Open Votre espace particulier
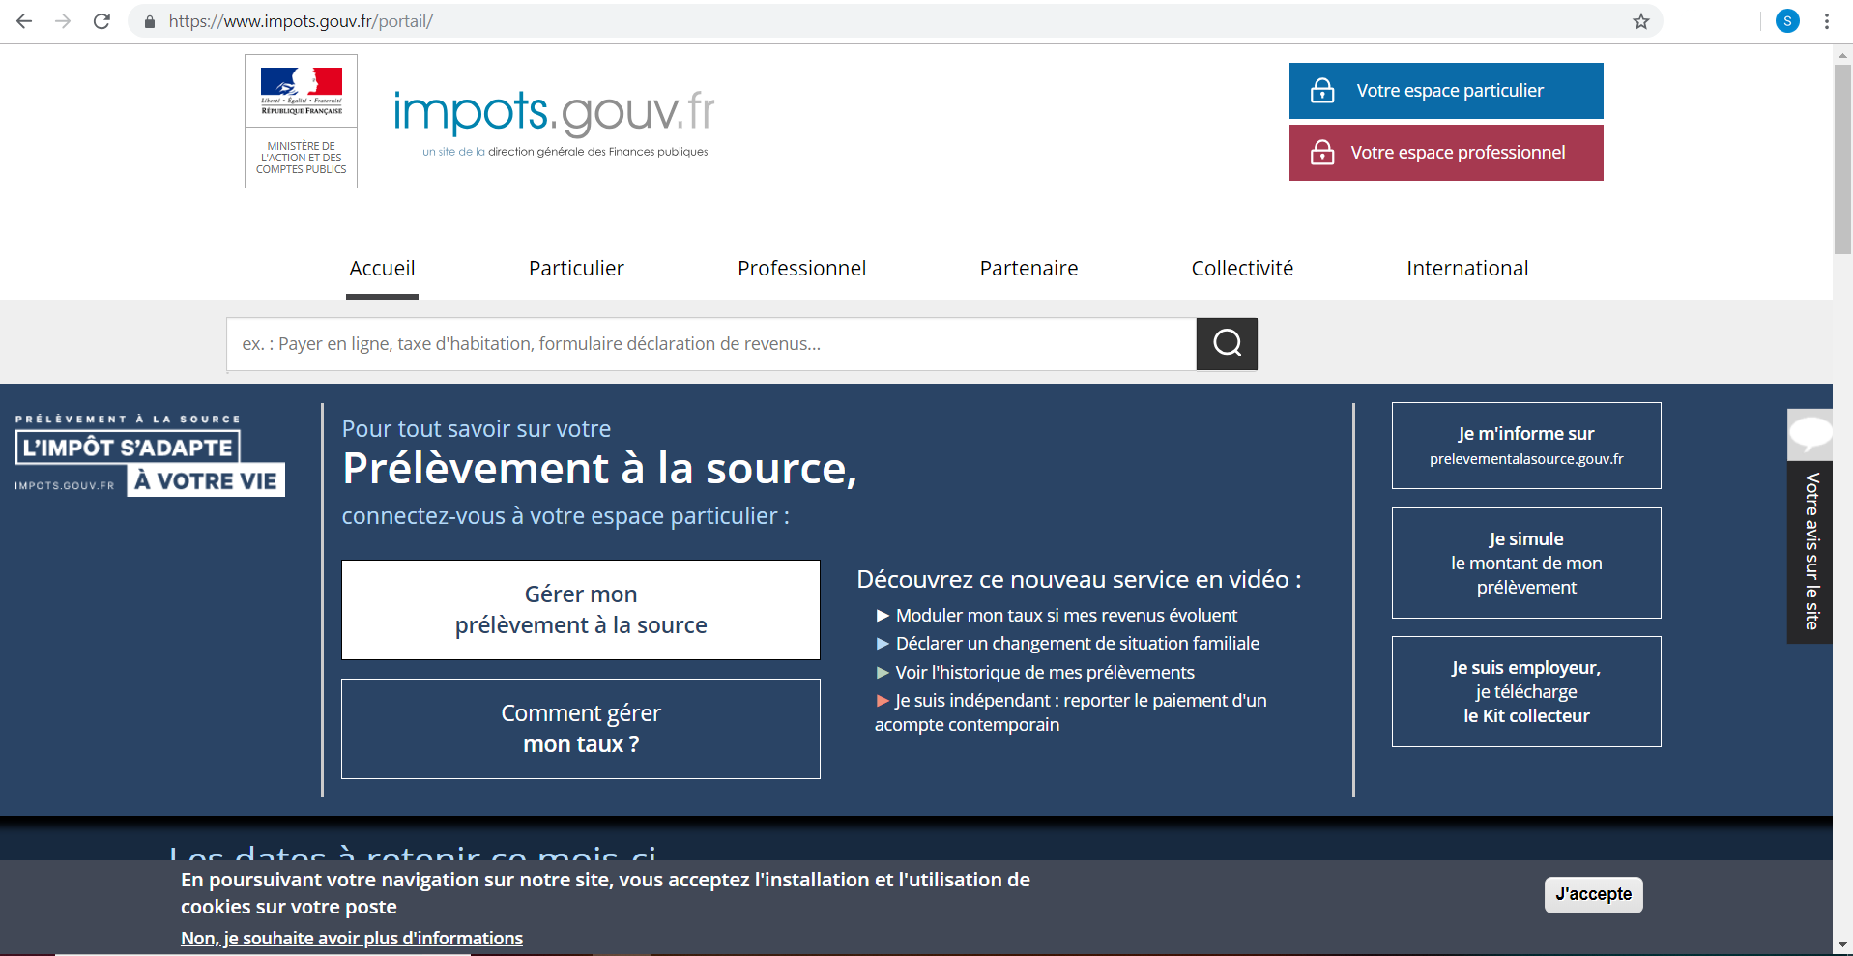This screenshot has width=1853, height=956. click(1446, 91)
